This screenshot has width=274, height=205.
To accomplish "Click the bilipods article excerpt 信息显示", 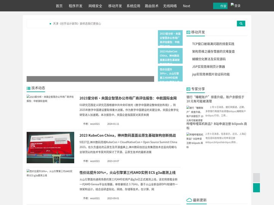I will (x=226, y=138).
